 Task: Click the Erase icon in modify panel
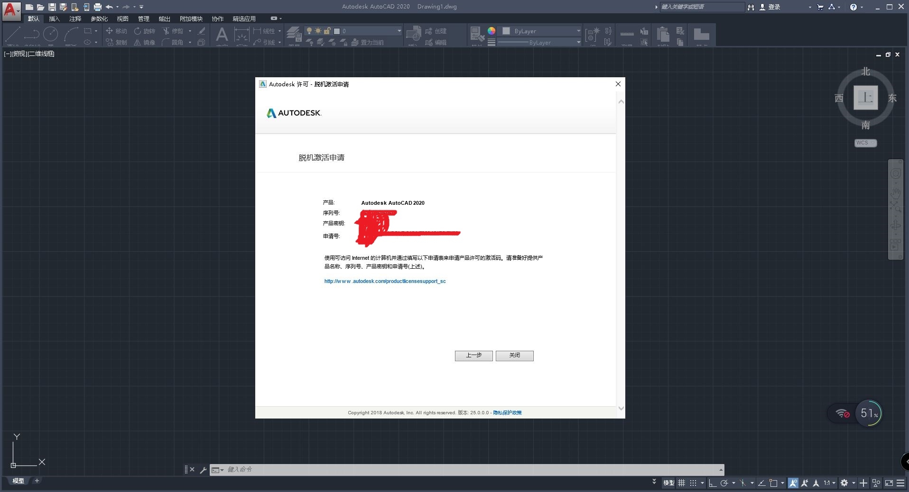(x=202, y=31)
